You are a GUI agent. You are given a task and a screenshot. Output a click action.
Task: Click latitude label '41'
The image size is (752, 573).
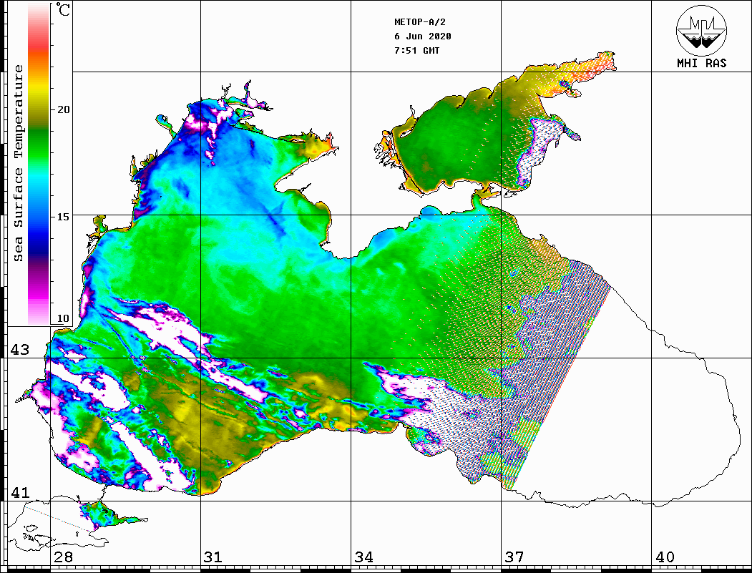point(19,492)
